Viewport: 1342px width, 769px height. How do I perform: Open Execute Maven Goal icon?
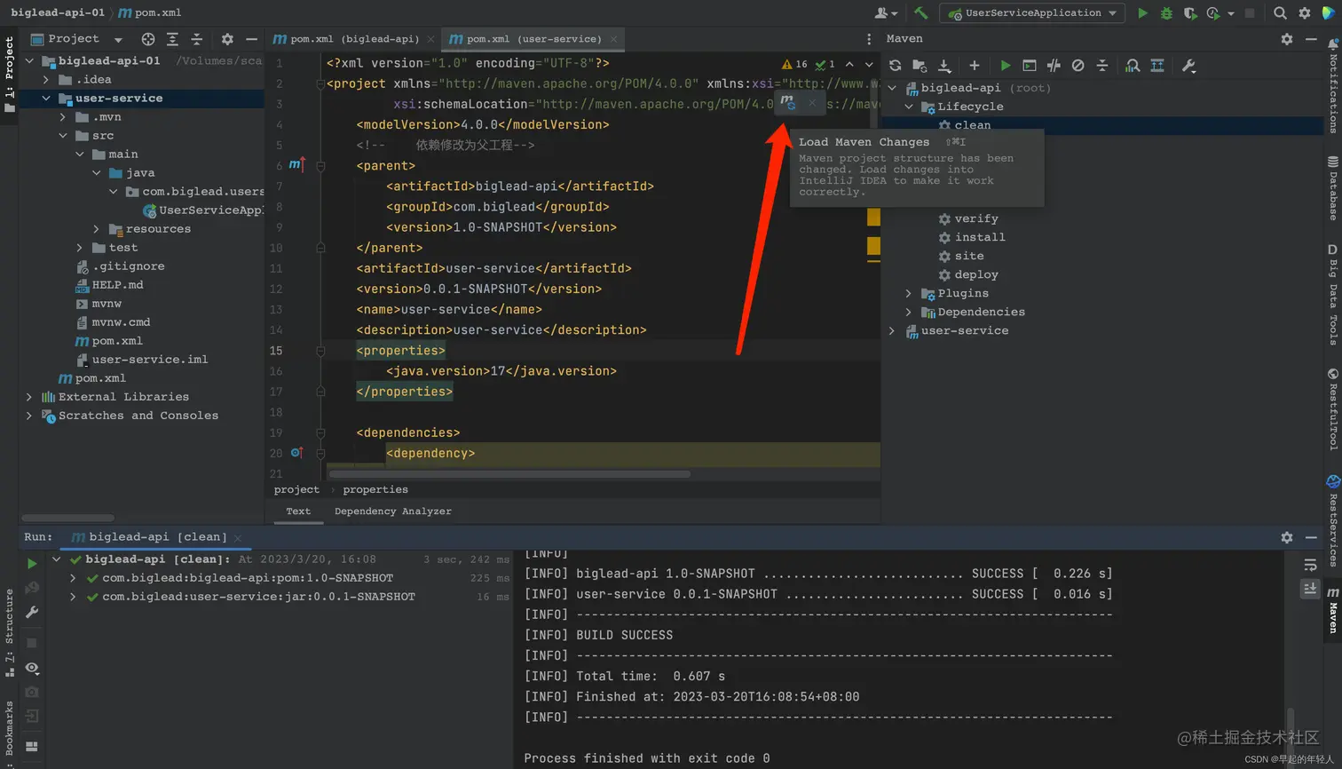point(1029,66)
